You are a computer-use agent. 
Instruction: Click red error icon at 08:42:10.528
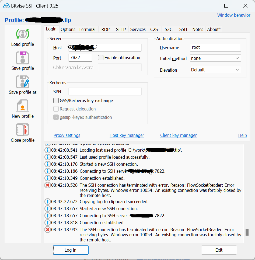point(48,185)
